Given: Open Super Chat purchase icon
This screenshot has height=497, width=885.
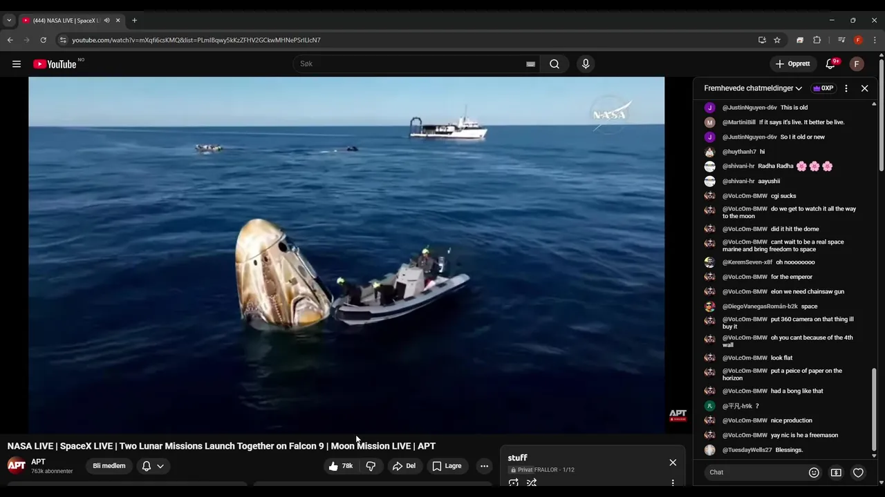Looking at the screenshot, I should pyautogui.click(x=836, y=473).
